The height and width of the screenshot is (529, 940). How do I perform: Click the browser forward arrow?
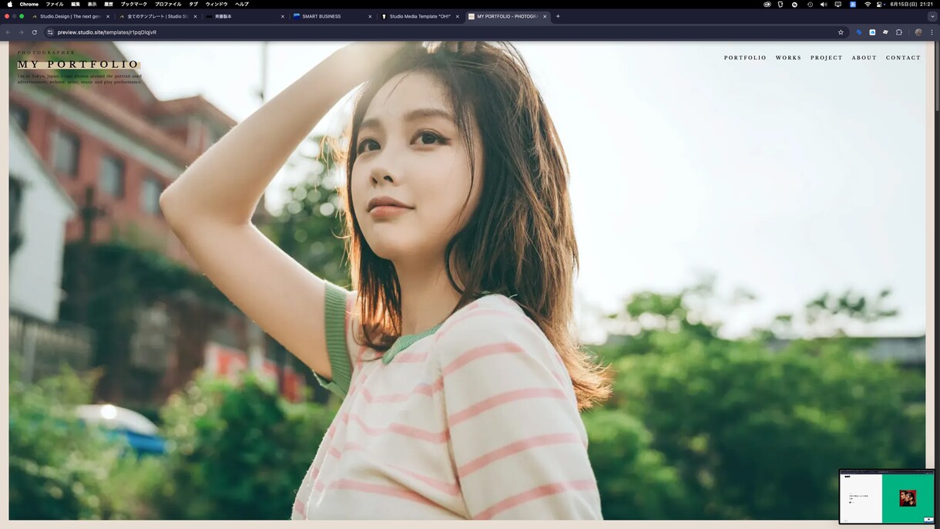21,32
